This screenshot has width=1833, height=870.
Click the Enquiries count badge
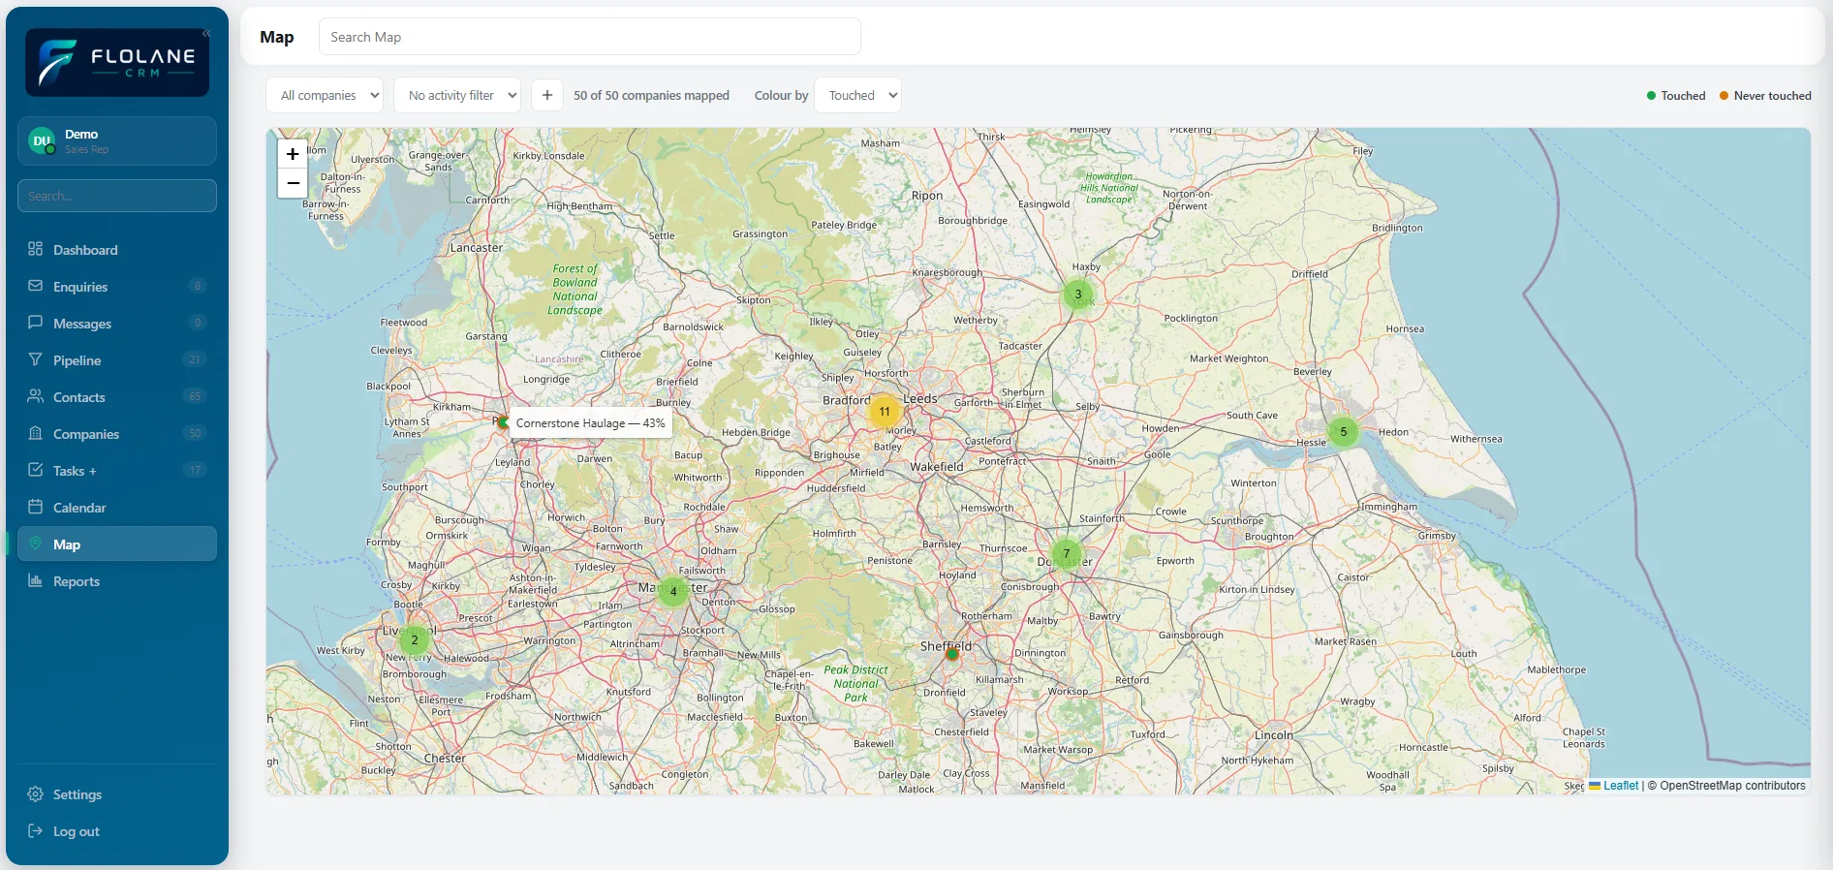198,286
